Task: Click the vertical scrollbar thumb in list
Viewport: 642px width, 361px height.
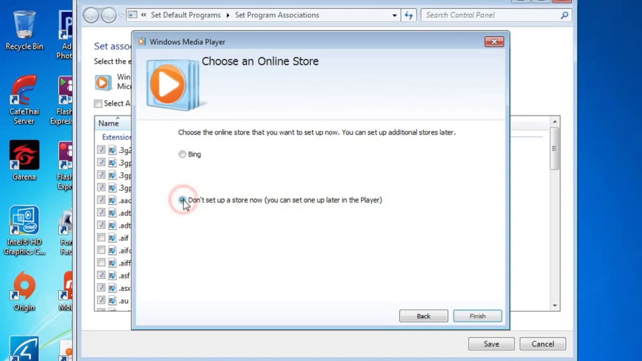Action: pyautogui.click(x=554, y=148)
